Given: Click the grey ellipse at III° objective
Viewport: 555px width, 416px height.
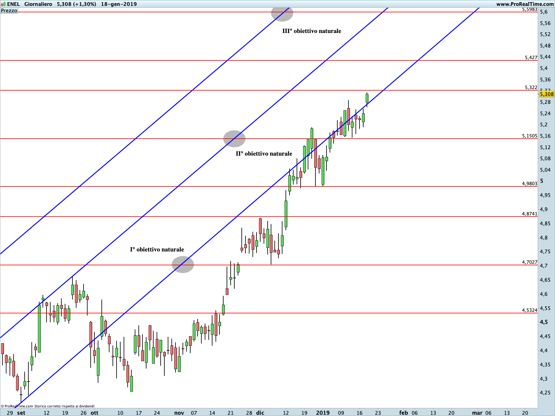Looking at the screenshot, I should coord(282,13).
